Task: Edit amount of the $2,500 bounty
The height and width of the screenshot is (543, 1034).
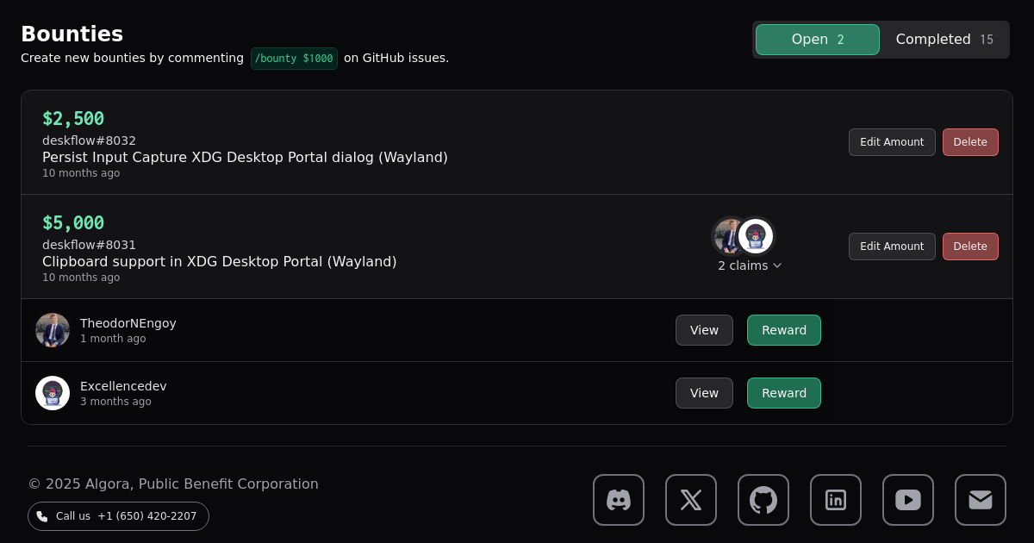Action: pos(891,142)
